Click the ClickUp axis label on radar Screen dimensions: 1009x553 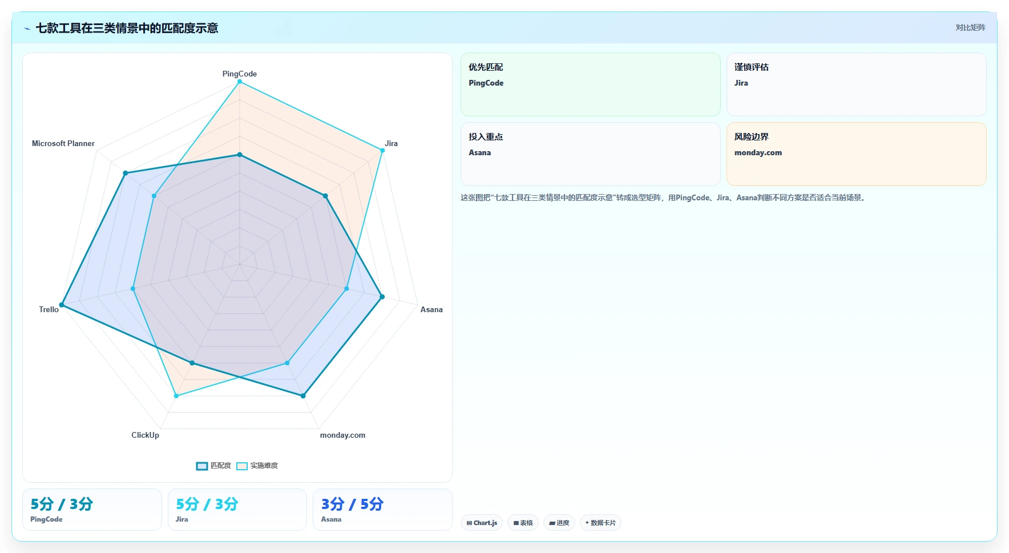[x=146, y=435]
